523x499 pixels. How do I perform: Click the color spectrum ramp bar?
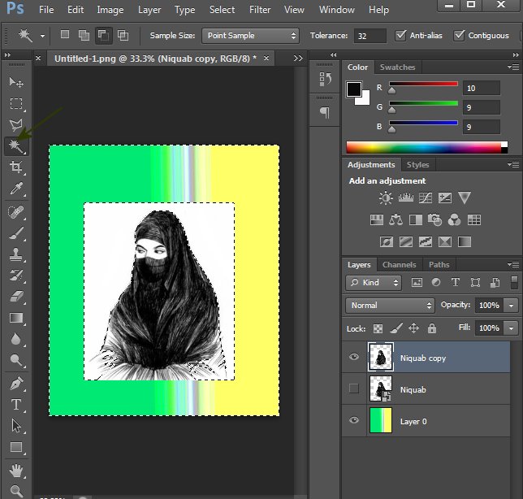tap(422, 147)
